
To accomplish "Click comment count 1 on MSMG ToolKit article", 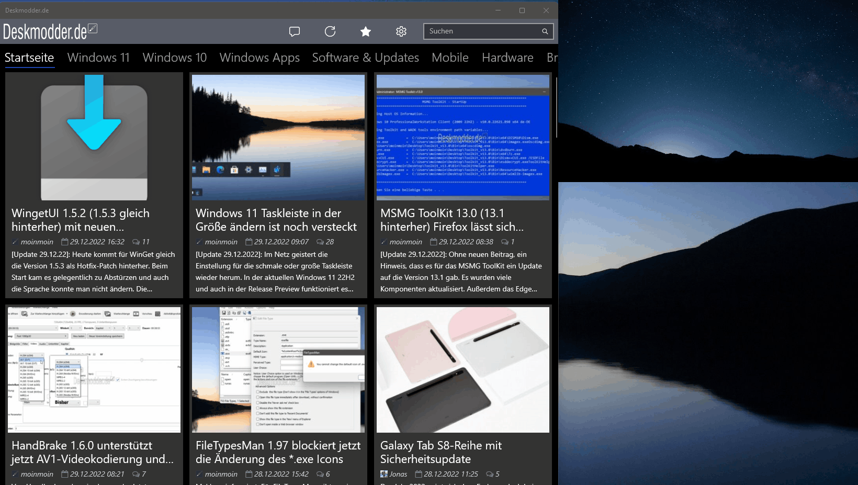I will (508, 242).
